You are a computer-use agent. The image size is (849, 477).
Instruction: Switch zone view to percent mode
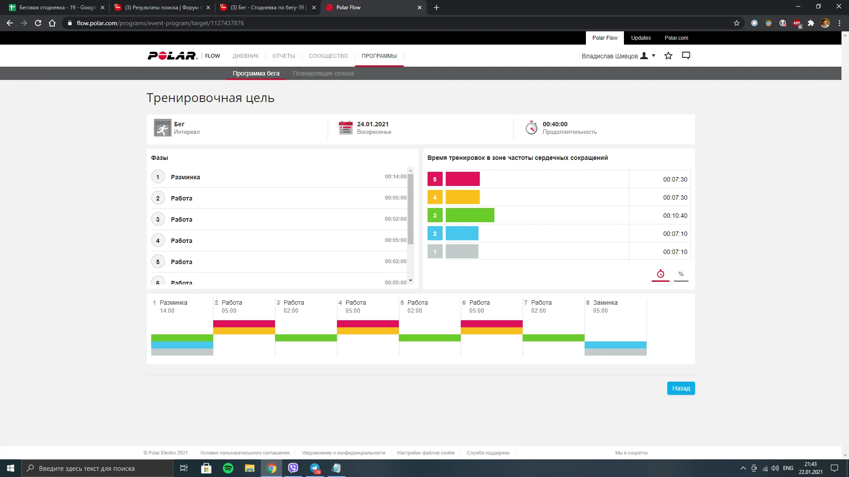[681, 274]
